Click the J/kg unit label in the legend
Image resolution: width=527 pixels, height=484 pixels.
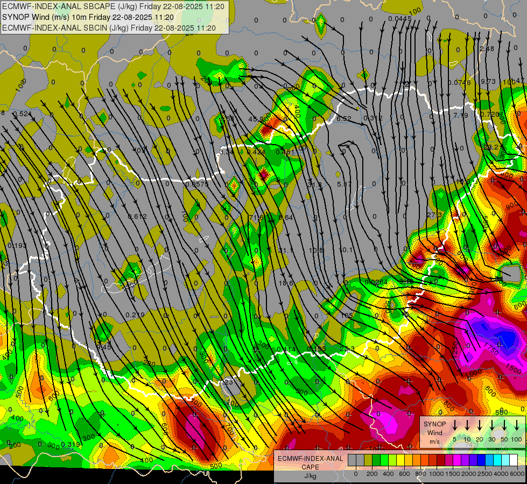pos(310,476)
